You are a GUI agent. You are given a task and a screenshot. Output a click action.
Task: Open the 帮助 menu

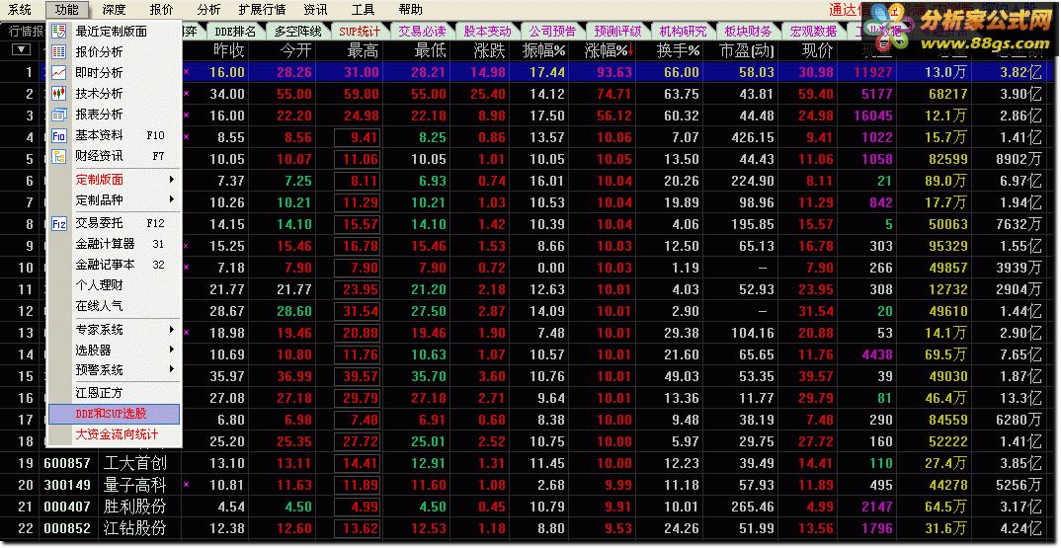[410, 10]
